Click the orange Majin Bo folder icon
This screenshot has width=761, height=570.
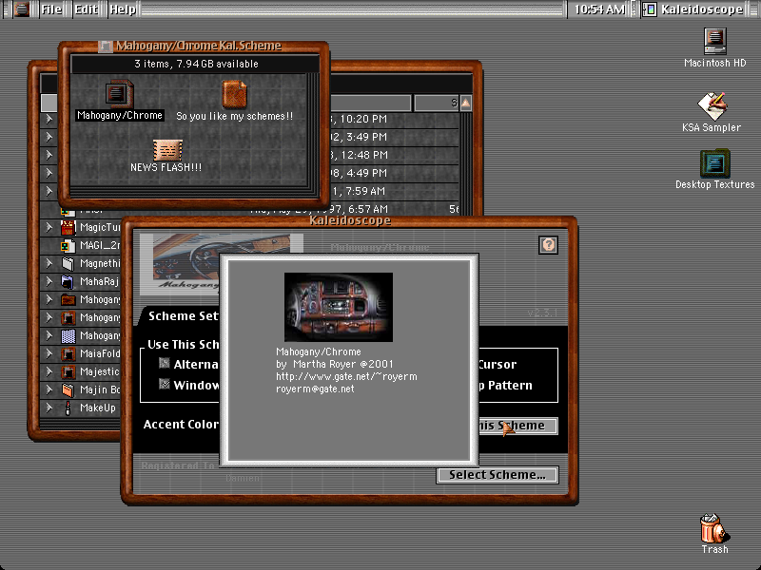(68, 389)
